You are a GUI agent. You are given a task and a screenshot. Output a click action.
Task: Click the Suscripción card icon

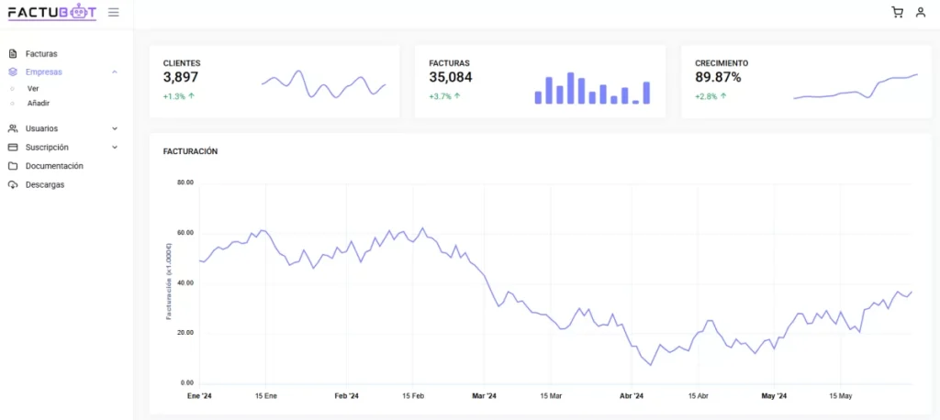pyautogui.click(x=13, y=148)
